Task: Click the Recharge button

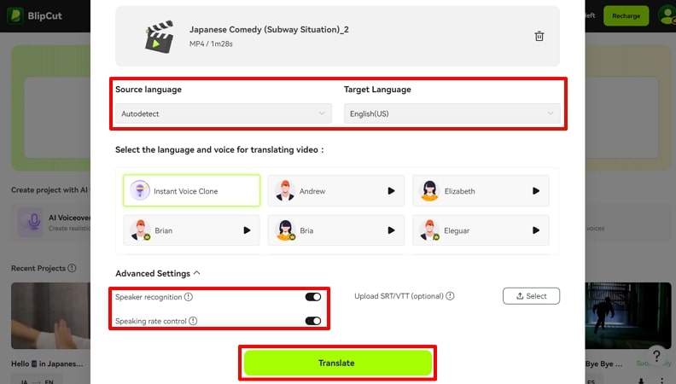Action: tap(626, 15)
